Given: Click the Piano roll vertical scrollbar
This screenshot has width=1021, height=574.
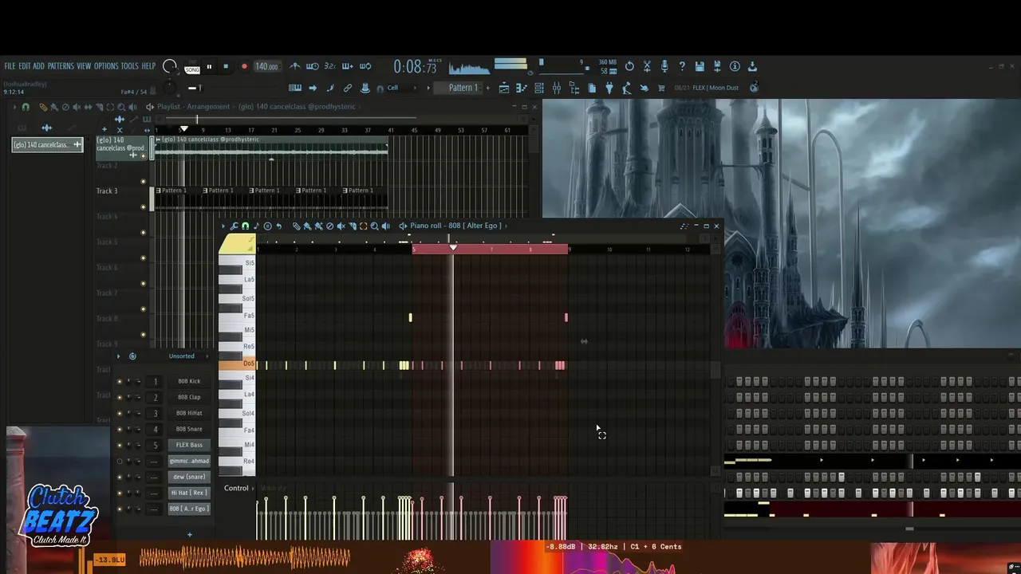Looking at the screenshot, I should pyautogui.click(x=715, y=369).
